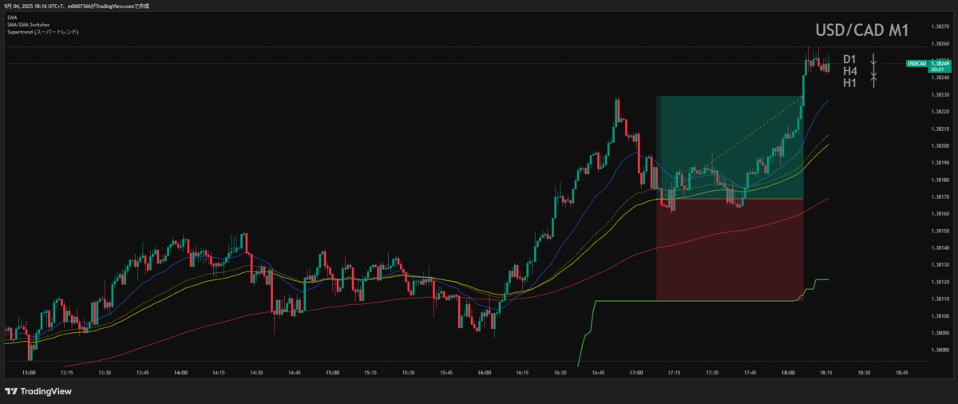The height and width of the screenshot is (404, 958).
Task: Click the D1 timeframe label
Action: pyautogui.click(x=849, y=59)
